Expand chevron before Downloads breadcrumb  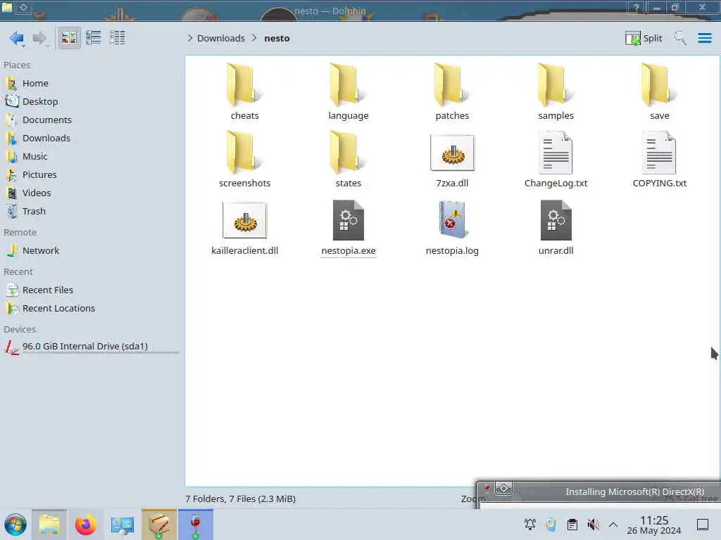(189, 38)
